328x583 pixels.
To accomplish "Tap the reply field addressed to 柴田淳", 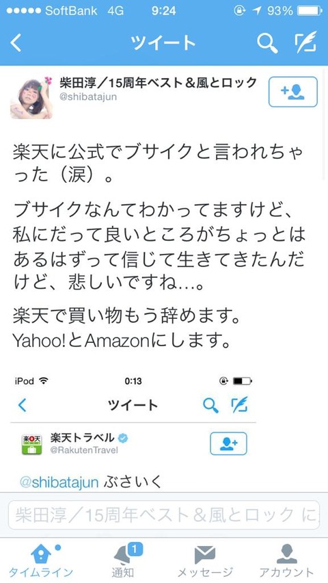I will [x=164, y=515].
